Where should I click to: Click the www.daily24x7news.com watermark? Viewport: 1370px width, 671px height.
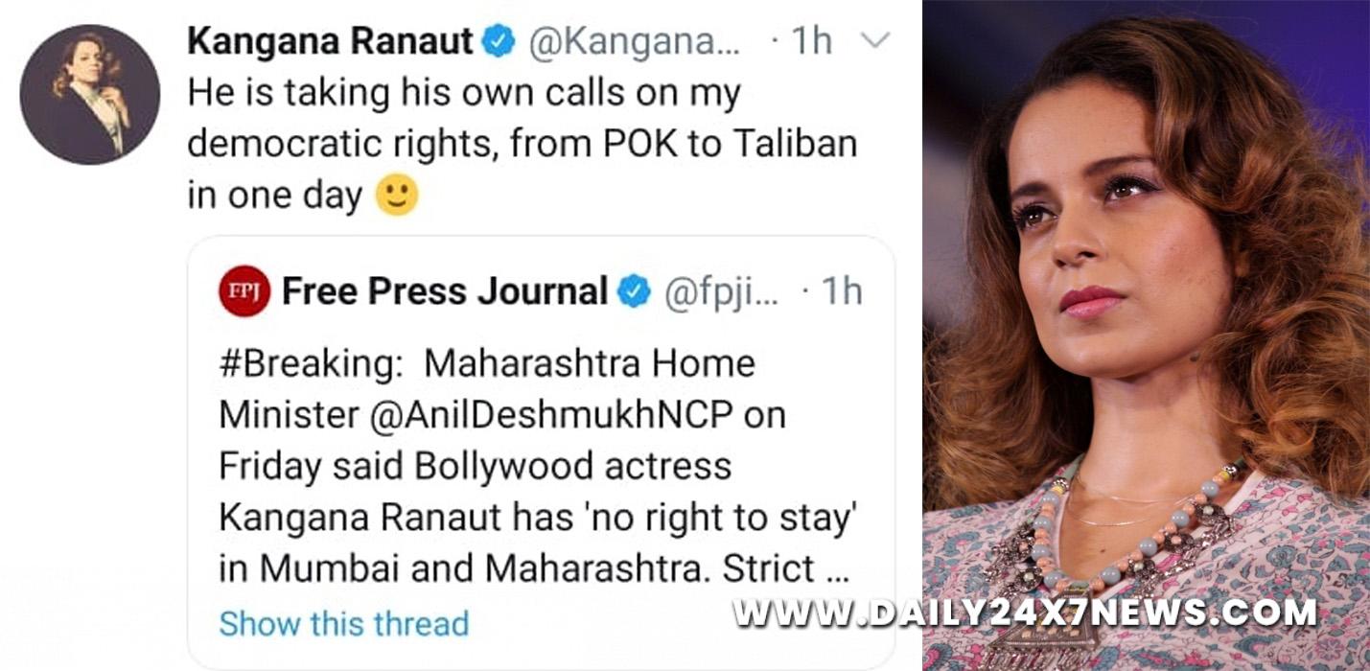point(1026,612)
